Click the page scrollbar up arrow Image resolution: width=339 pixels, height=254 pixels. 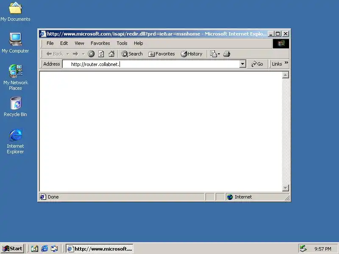click(286, 75)
